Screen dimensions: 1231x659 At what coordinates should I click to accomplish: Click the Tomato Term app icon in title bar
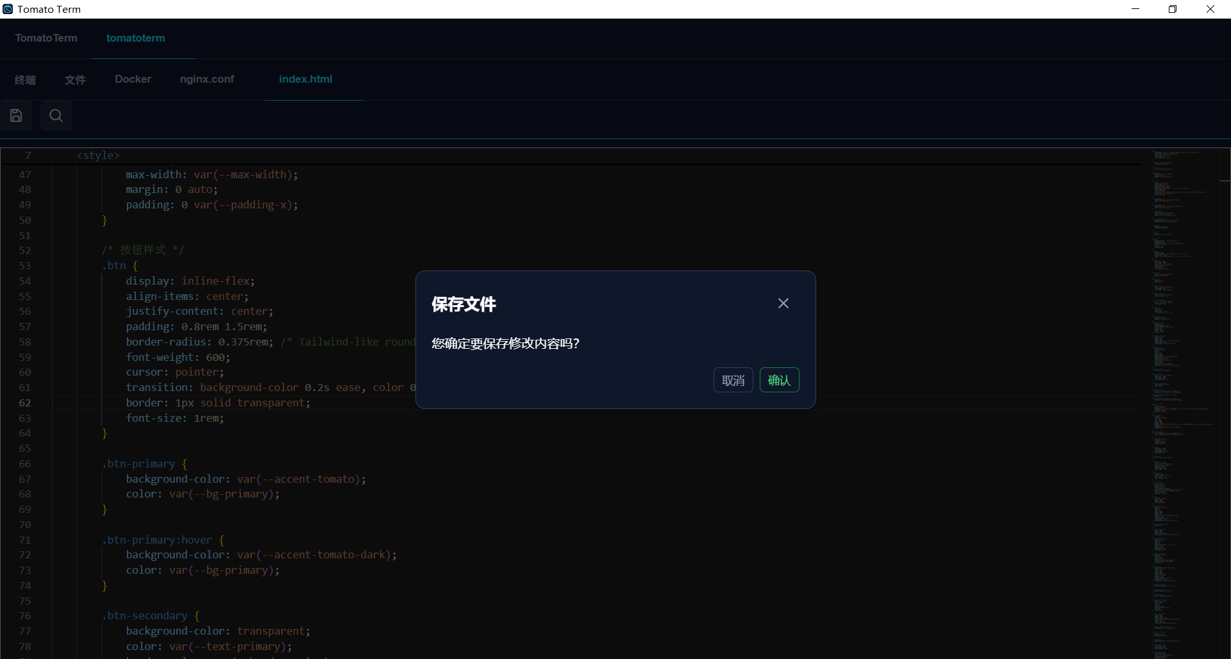[8, 9]
